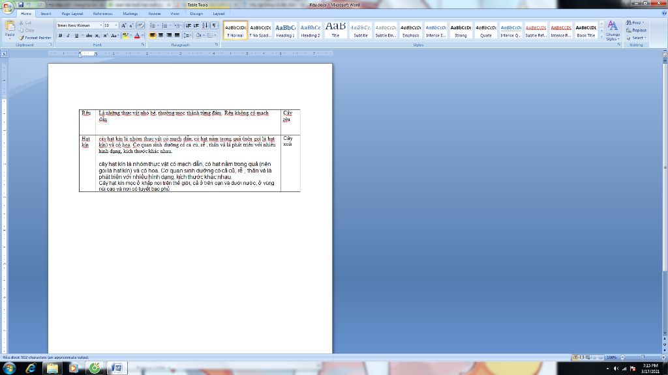
Task: Click the multilevel list icon
Action: tap(177, 25)
